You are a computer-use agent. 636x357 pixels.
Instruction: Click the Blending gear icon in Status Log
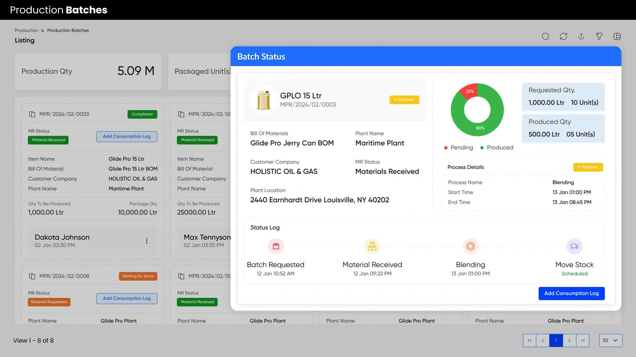click(x=470, y=247)
